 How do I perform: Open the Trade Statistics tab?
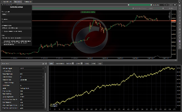click(x=60, y=63)
